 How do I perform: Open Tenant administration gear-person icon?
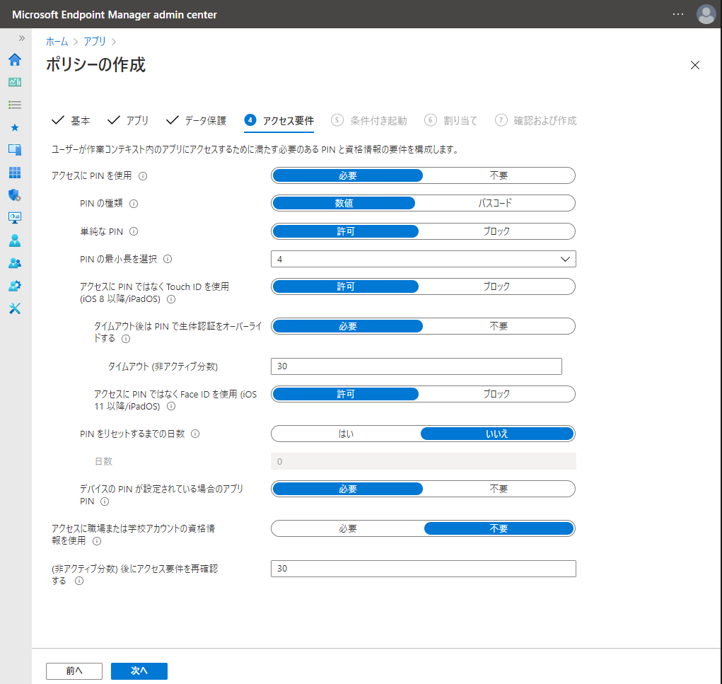pyautogui.click(x=15, y=286)
